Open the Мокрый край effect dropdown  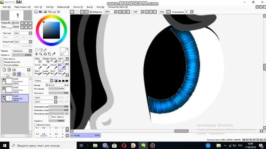point(30,41)
